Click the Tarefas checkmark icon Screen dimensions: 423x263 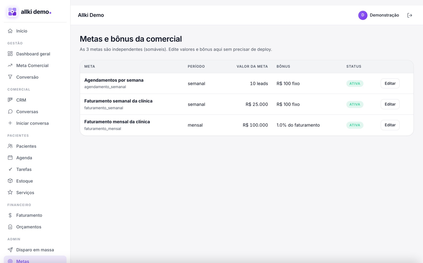pyautogui.click(x=10, y=169)
